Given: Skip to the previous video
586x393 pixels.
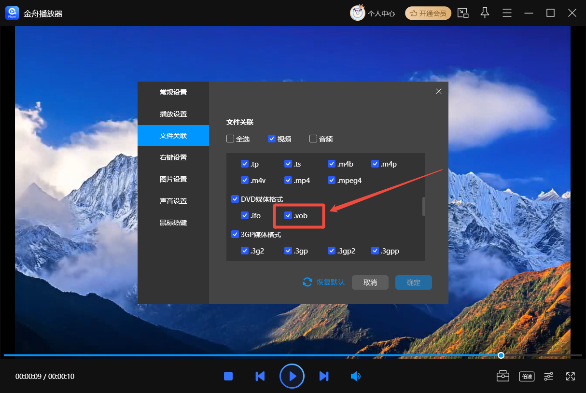Looking at the screenshot, I should [x=260, y=376].
